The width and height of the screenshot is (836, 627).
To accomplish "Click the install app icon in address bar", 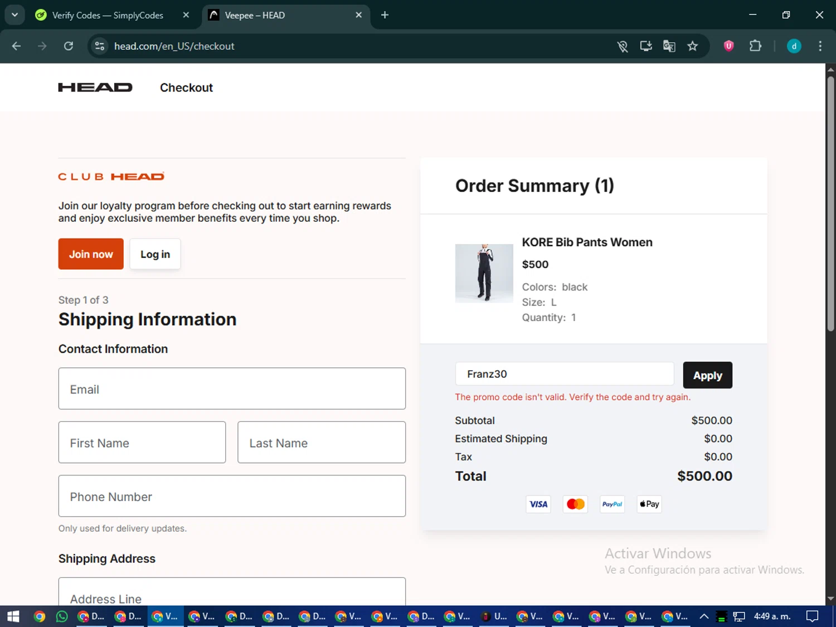I will pos(646,46).
